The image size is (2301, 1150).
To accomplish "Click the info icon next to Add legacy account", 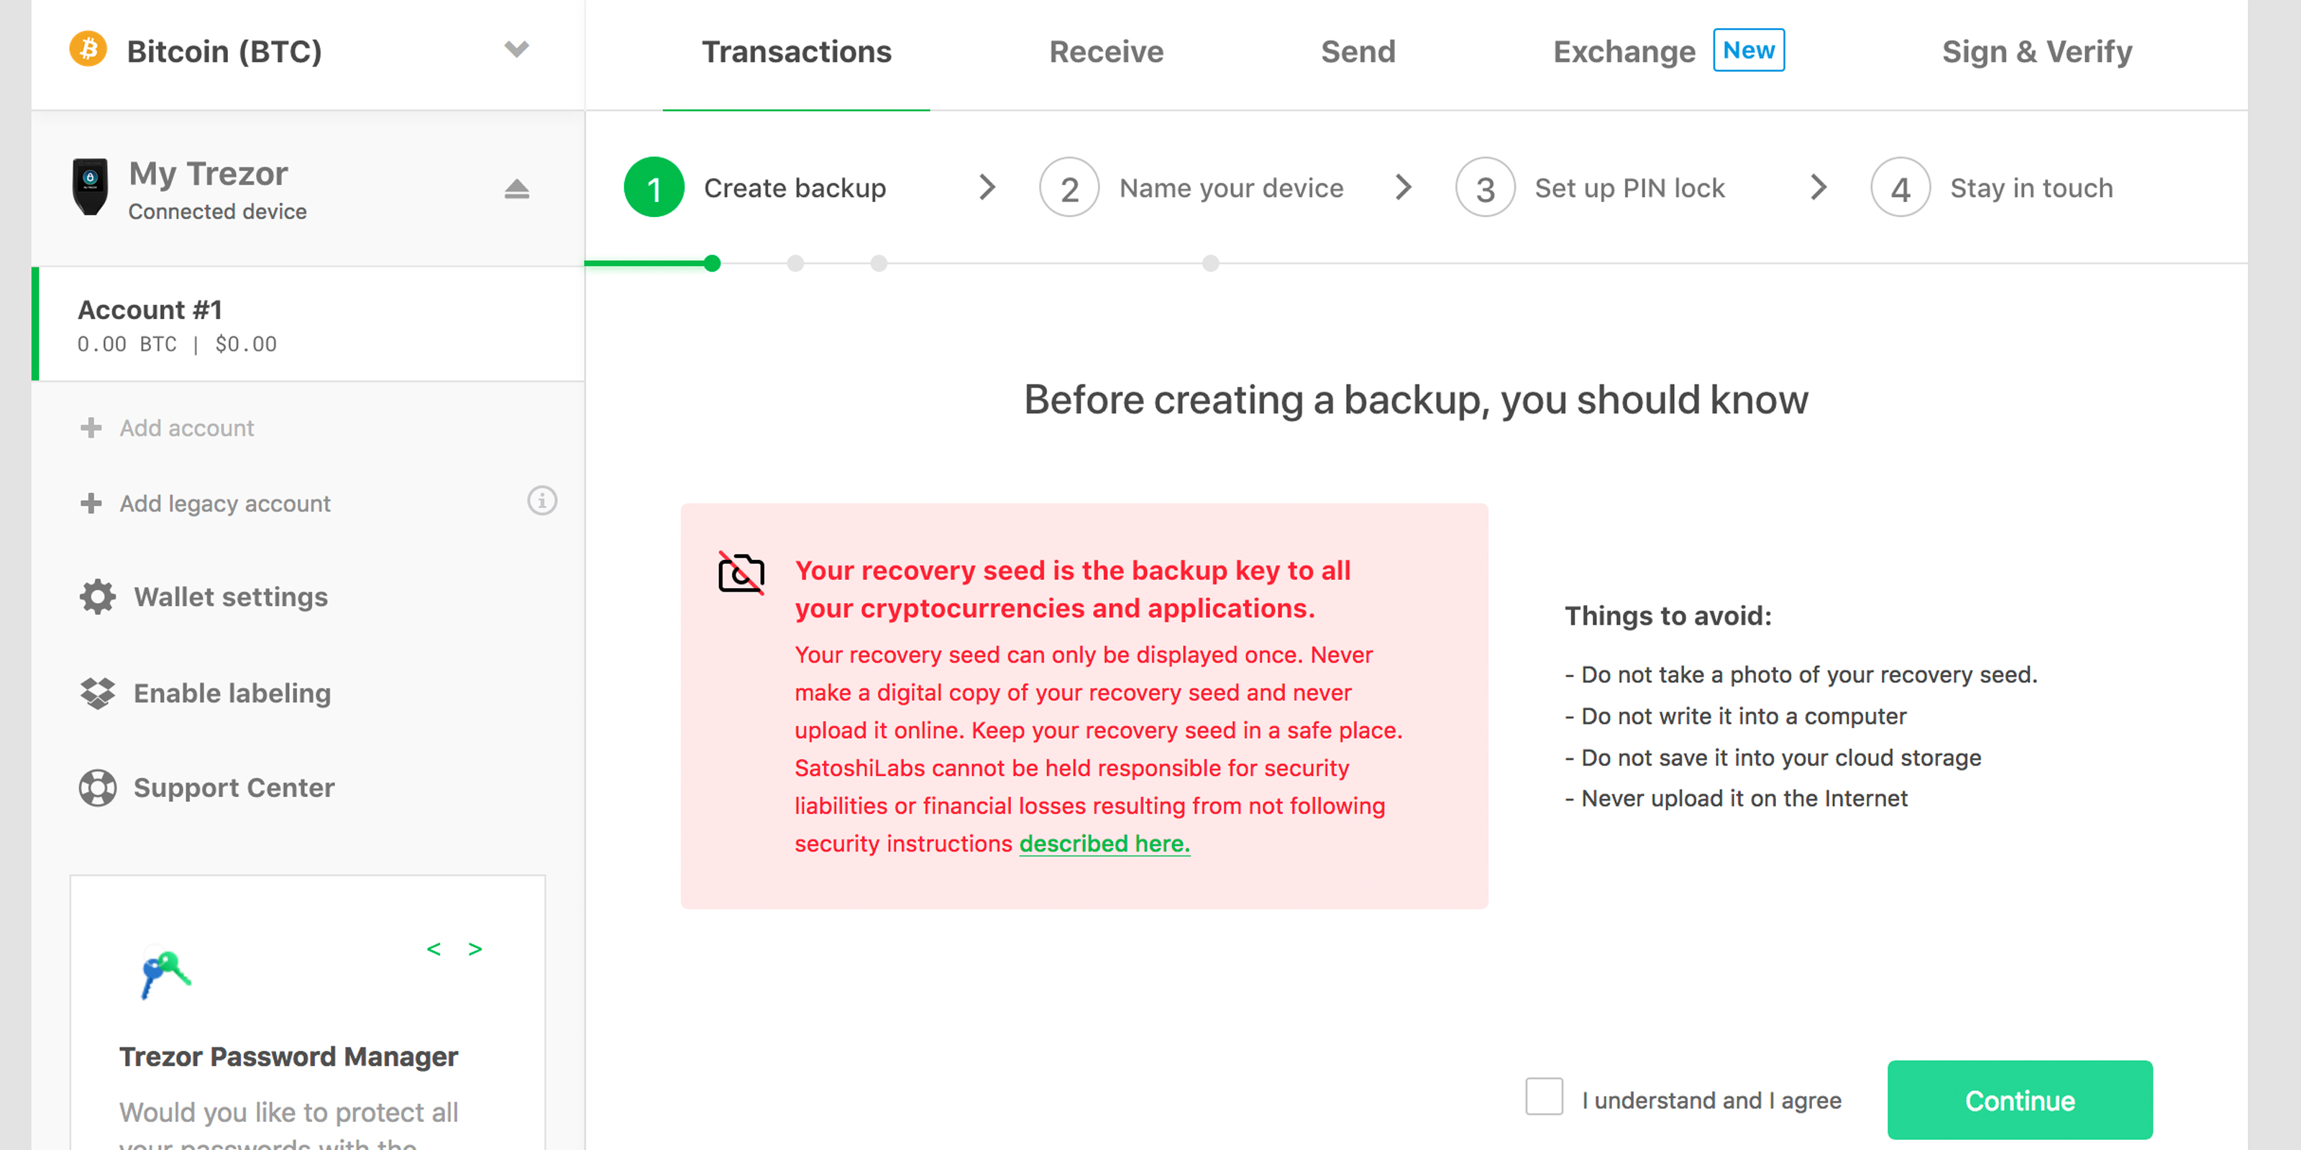I will [541, 501].
